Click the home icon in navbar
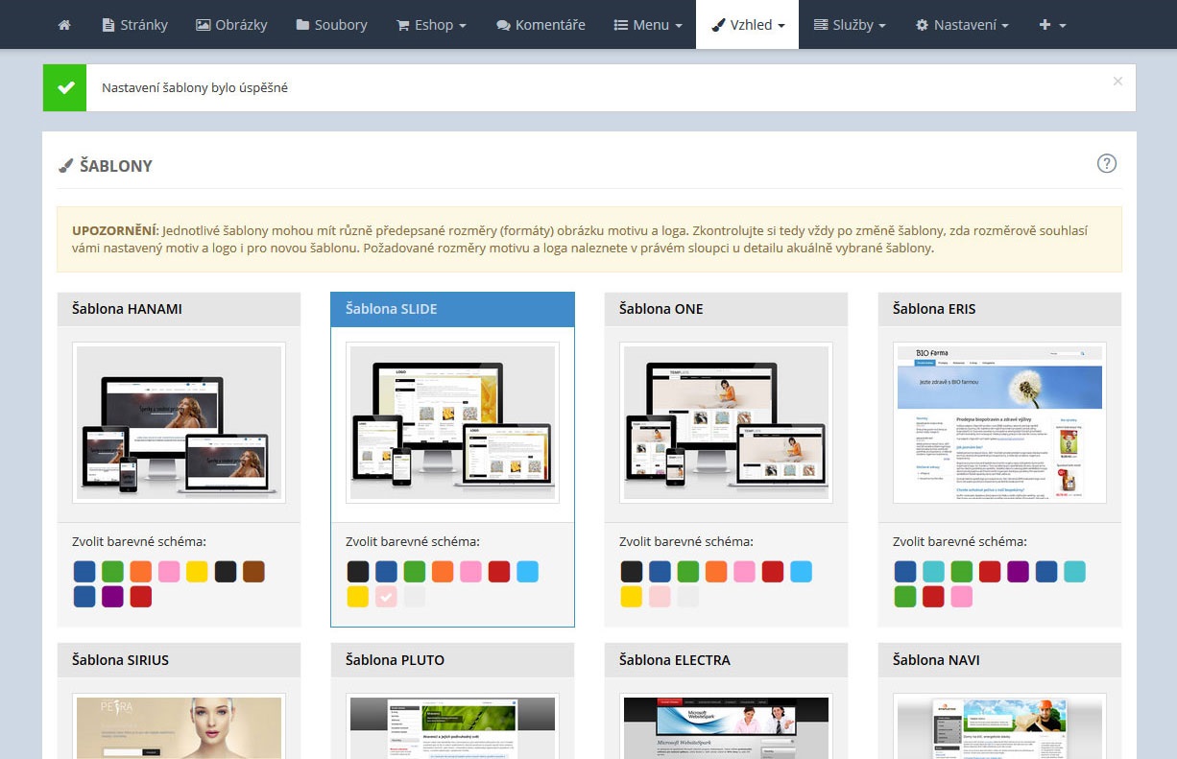1177x759 pixels. point(64,25)
